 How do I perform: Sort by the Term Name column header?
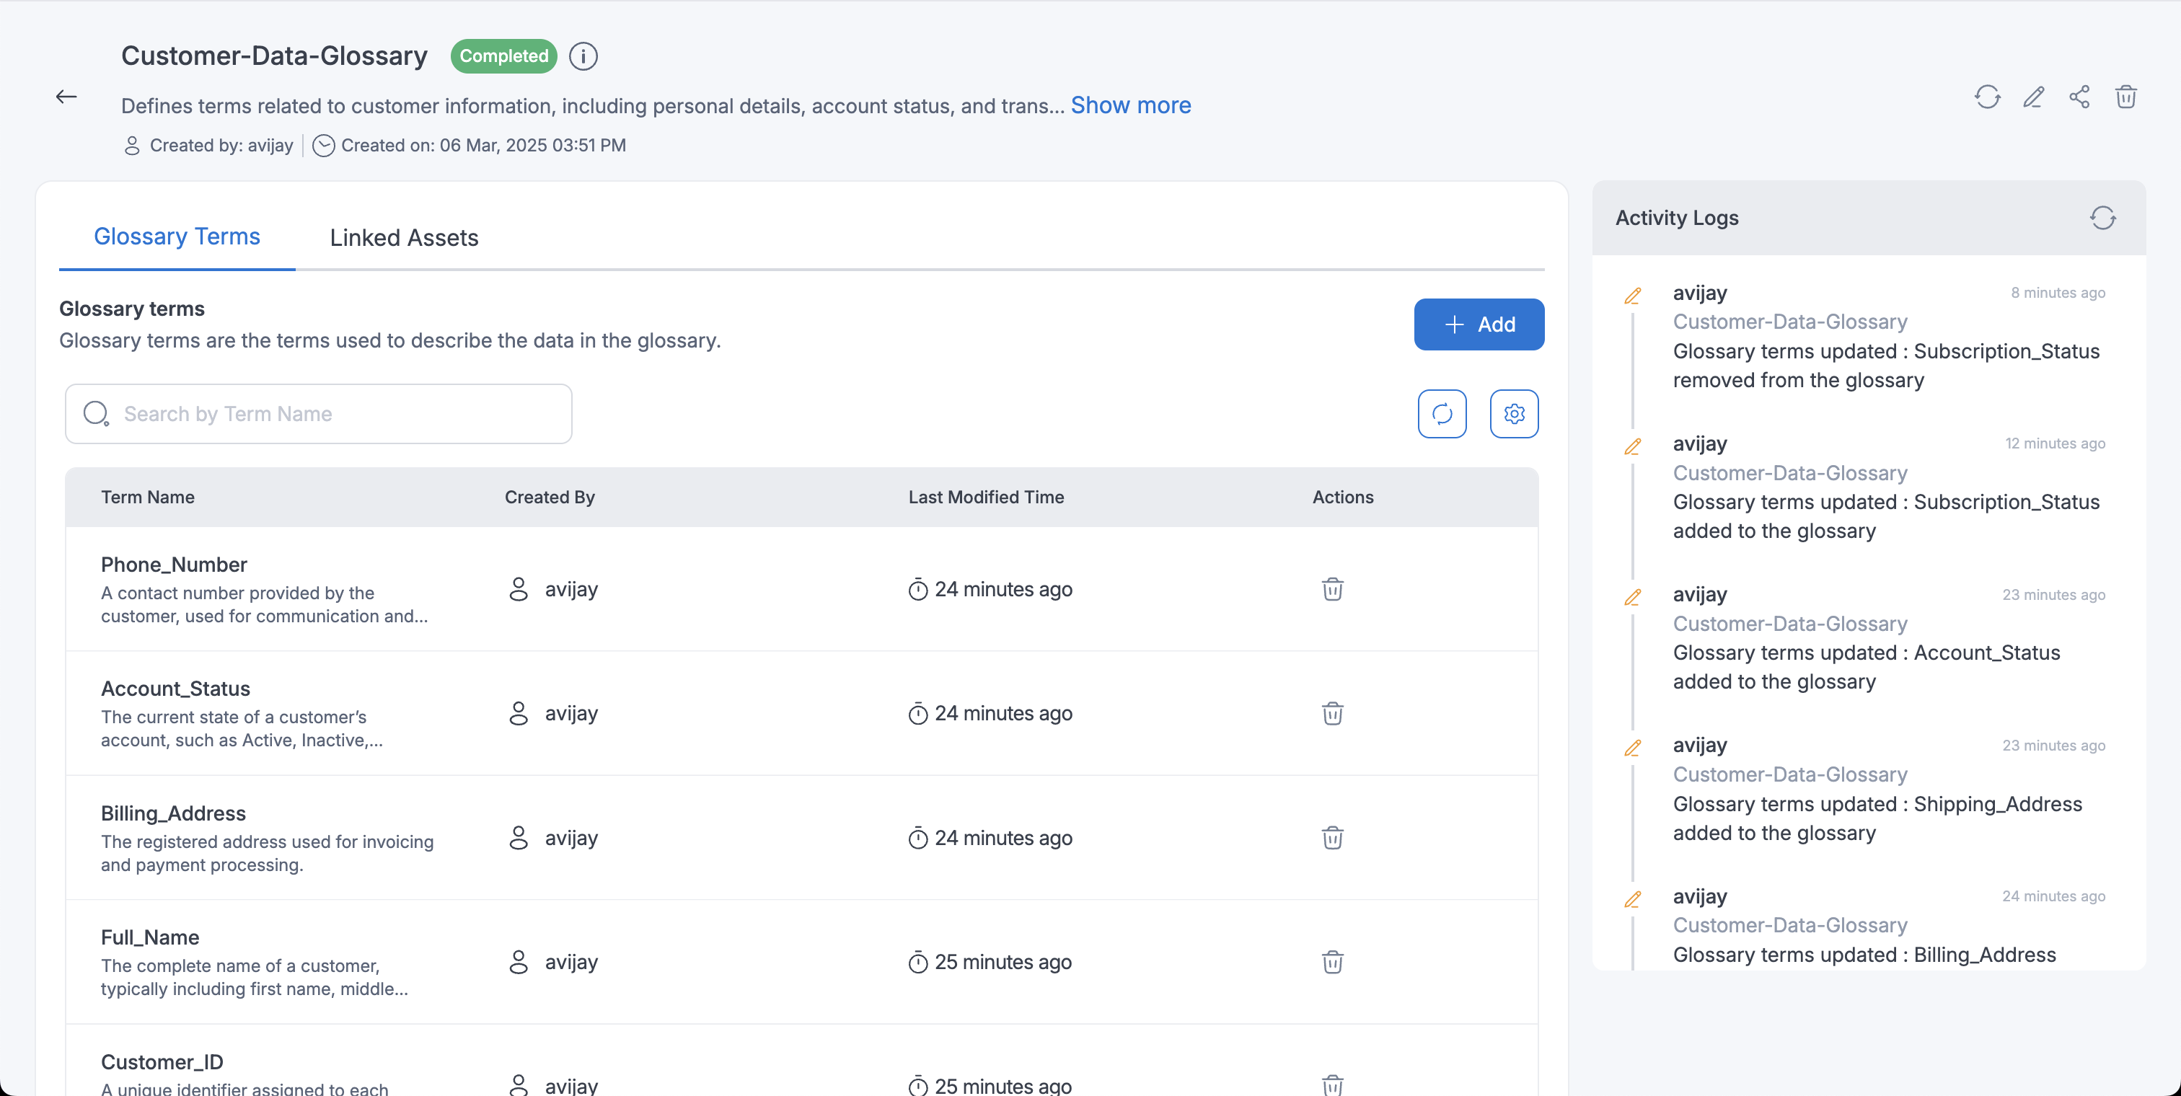click(147, 497)
